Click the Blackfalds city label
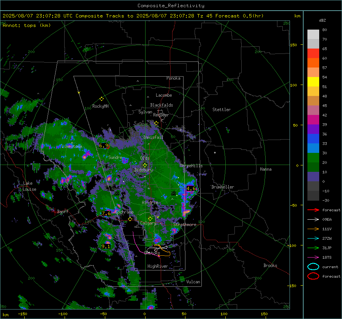The image size is (342, 319). 161,105
